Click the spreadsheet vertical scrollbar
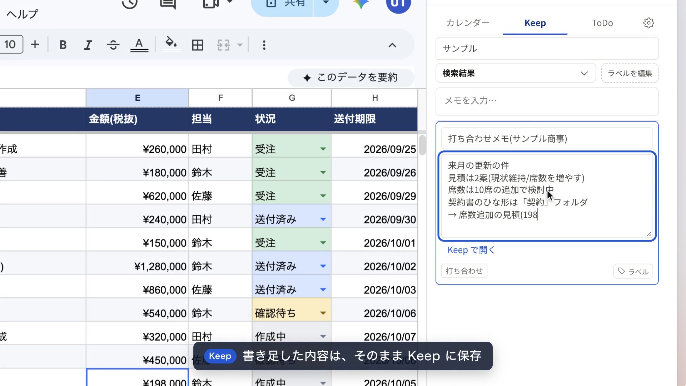 (422, 145)
